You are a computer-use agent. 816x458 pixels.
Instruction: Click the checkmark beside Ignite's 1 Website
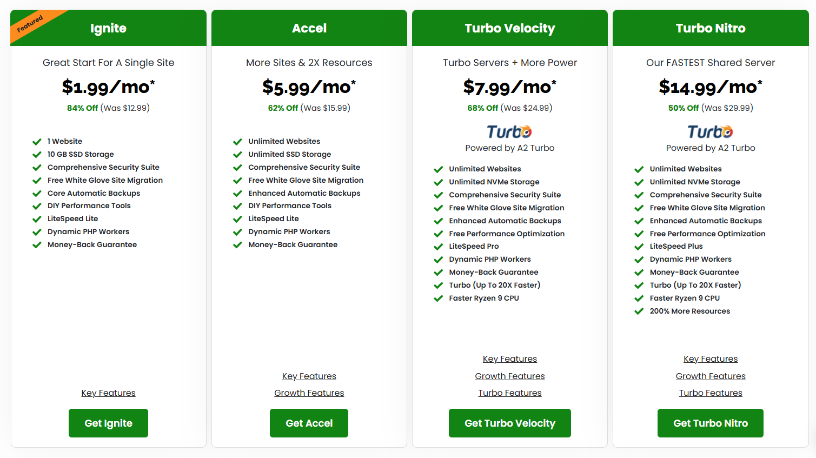point(37,142)
